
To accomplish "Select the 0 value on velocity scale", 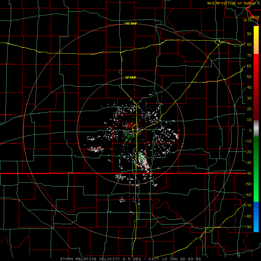I will pos(250,130).
